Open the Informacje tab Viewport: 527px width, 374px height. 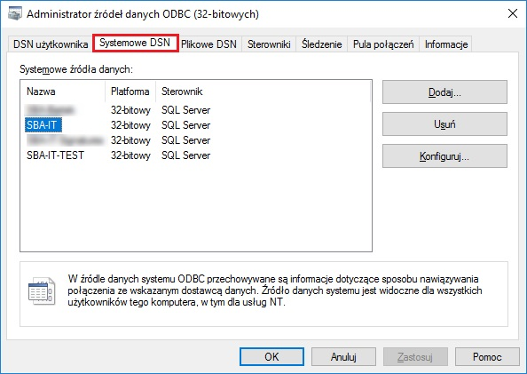[x=446, y=44]
